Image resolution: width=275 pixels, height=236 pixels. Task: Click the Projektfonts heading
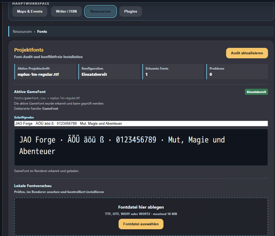tap(29, 50)
